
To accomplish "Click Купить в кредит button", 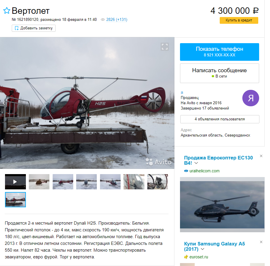I will [x=239, y=20].
